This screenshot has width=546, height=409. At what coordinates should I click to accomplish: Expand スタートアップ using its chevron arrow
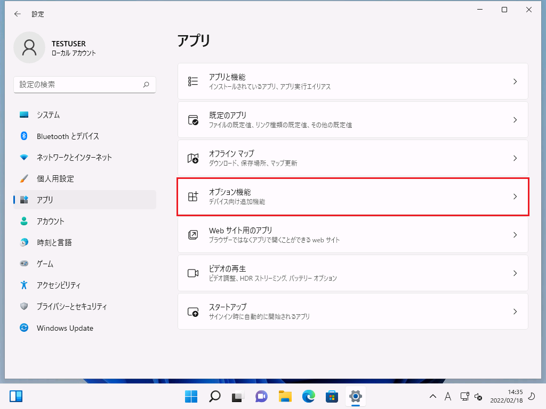point(515,312)
